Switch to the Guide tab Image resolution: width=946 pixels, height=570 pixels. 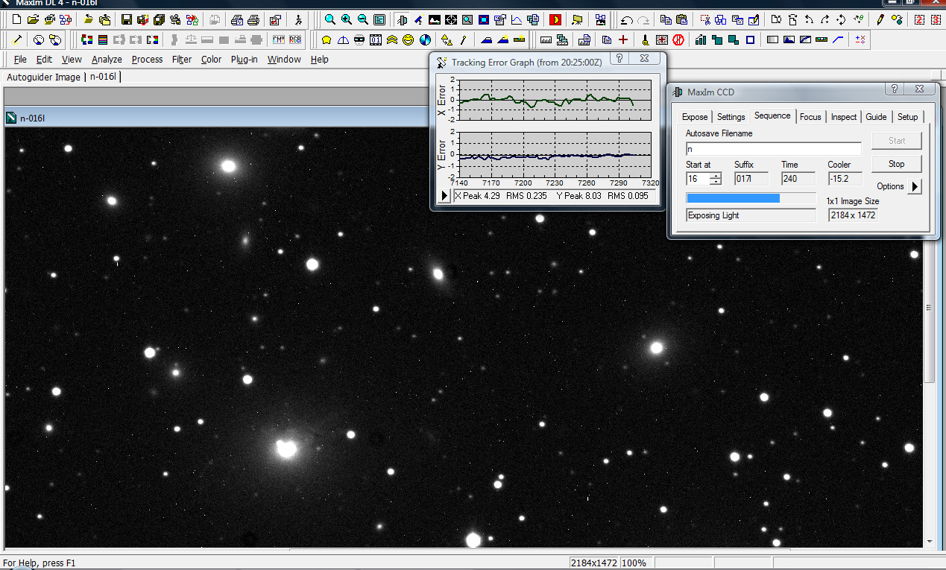[876, 117]
